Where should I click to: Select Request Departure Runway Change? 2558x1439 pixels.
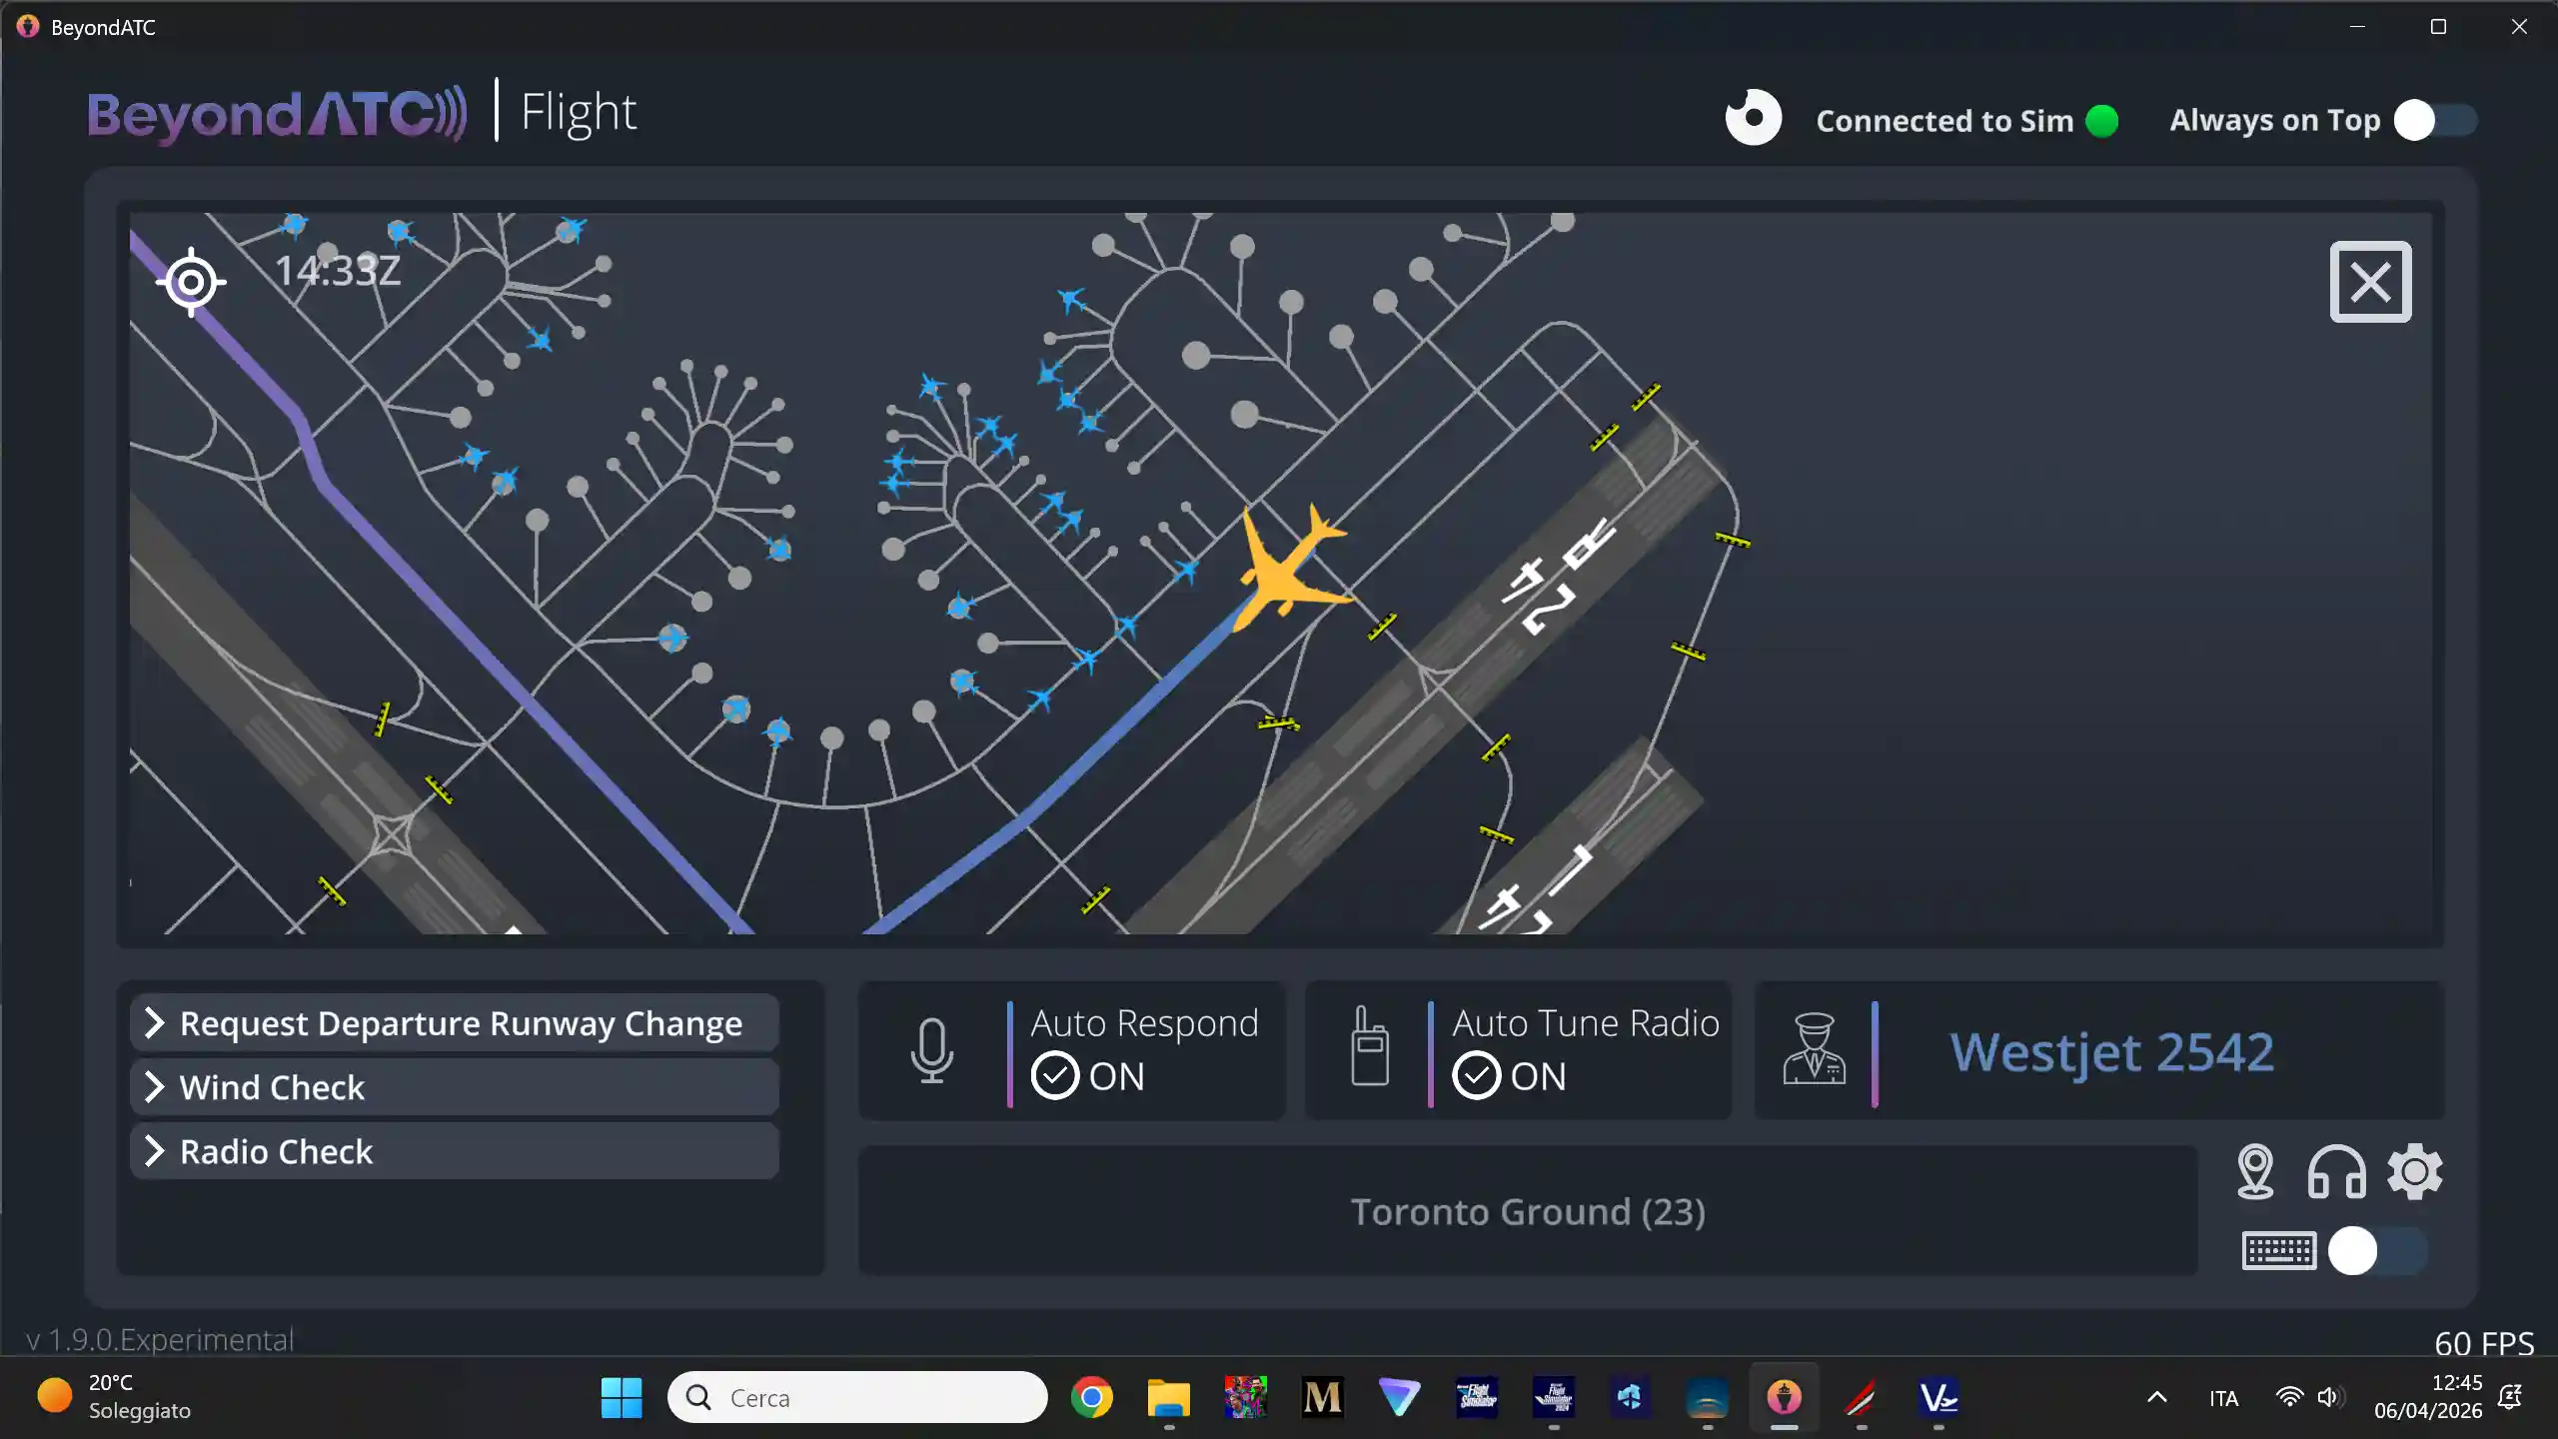(455, 1023)
